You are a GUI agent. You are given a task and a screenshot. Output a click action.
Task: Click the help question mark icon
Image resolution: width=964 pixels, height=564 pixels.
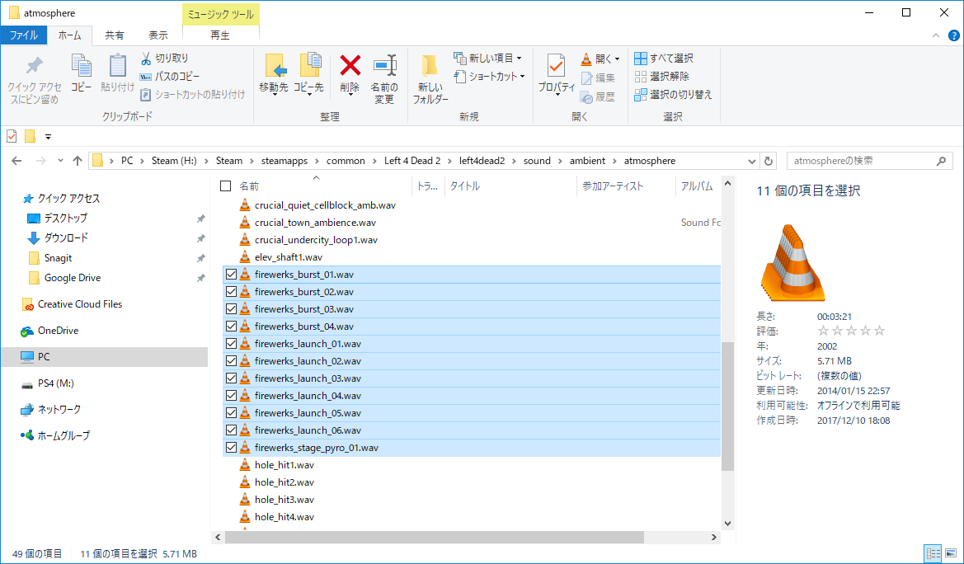[x=953, y=35]
